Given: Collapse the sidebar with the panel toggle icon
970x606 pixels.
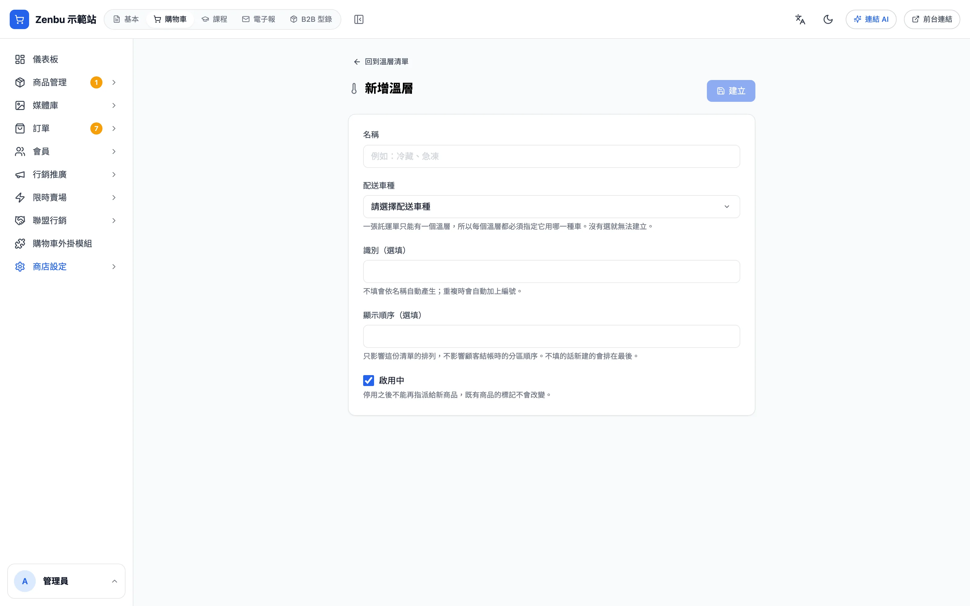Looking at the screenshot, I should click(359, 19).
